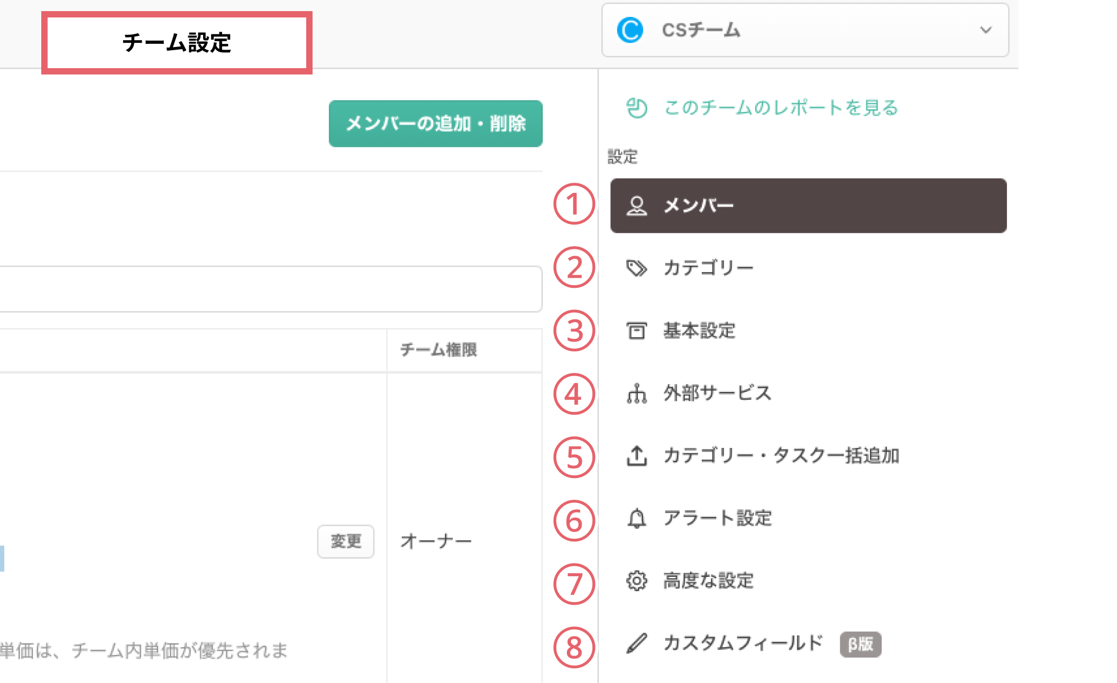Click the β版 badge next to カスタムフィールド
Screen dimensions: 1117x683
860,644
